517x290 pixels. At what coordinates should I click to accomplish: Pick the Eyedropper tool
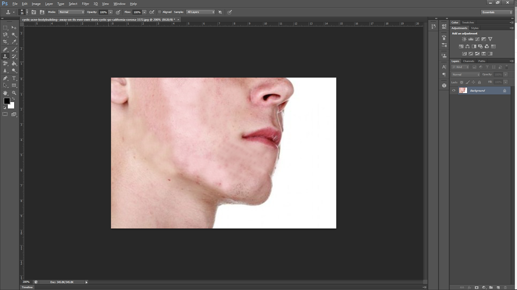14,42
